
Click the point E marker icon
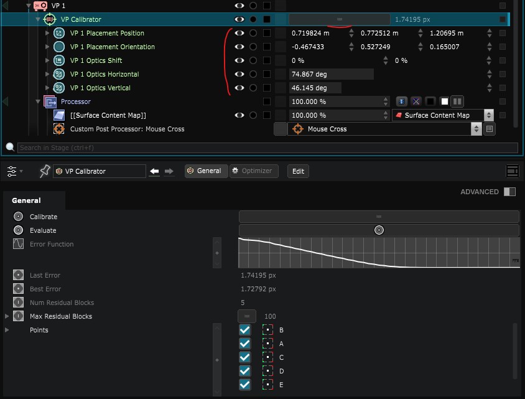coord(267,385)
